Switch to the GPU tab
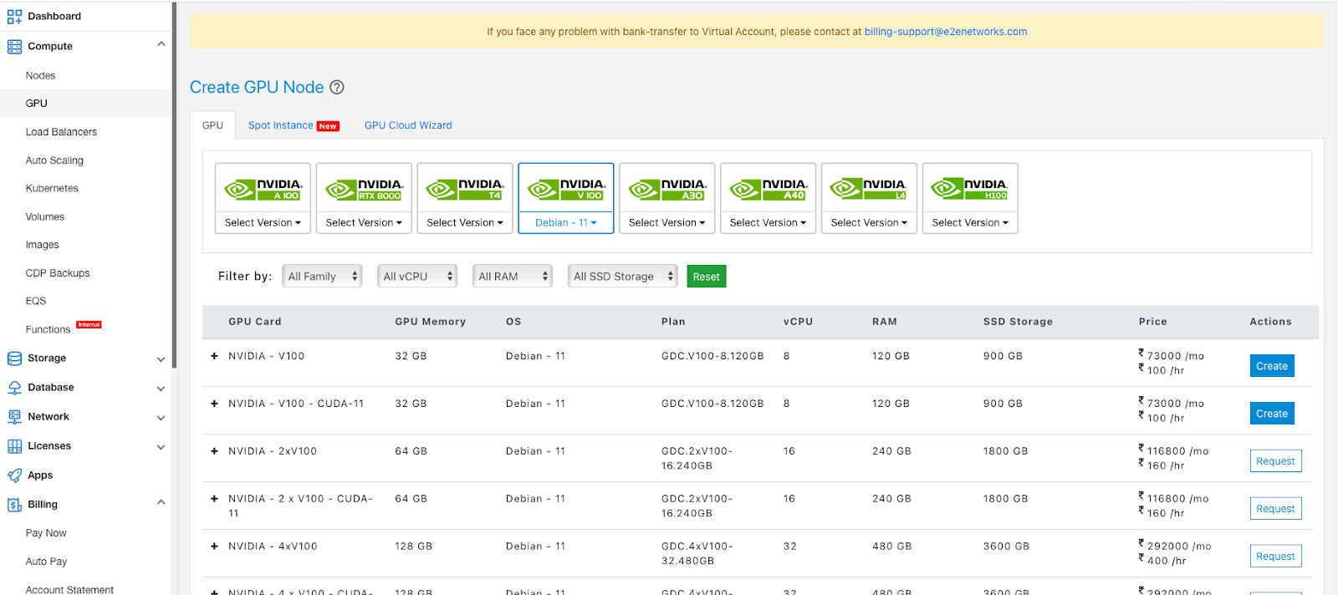The height and width of the screenshot is (595, 1338). [212, 125]
